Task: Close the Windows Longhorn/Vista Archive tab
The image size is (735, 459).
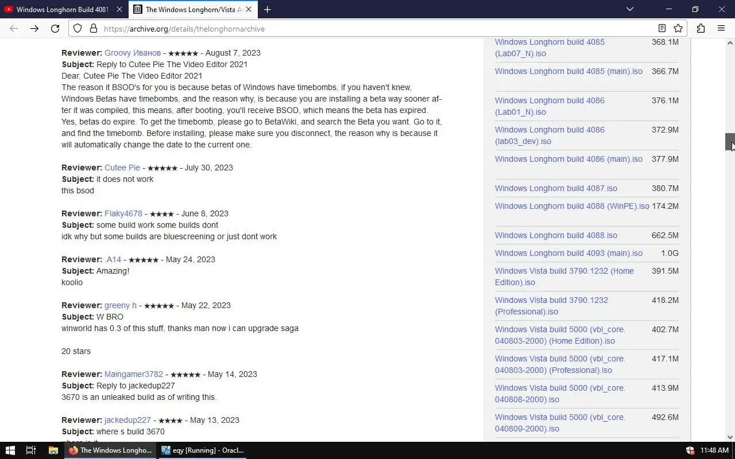Action: [249, 9]
